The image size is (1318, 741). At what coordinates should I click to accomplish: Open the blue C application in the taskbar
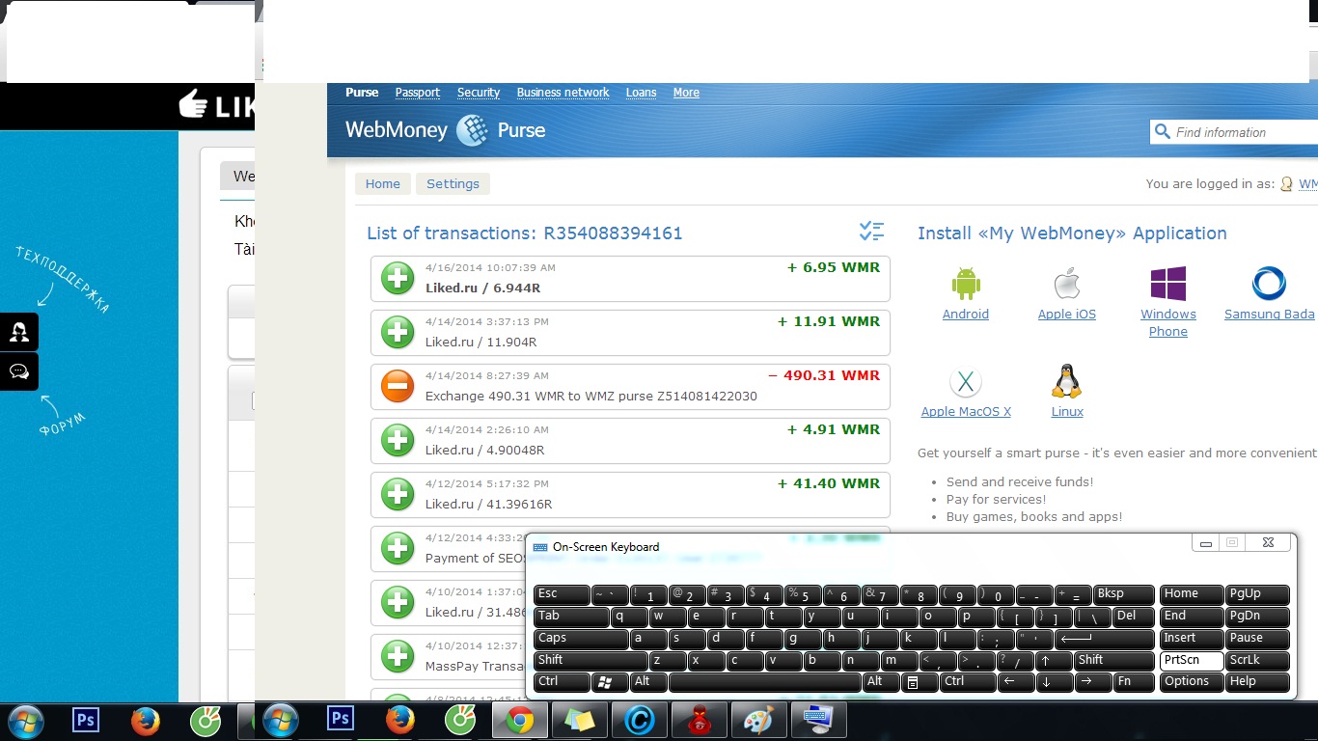[x=640, y=720]
